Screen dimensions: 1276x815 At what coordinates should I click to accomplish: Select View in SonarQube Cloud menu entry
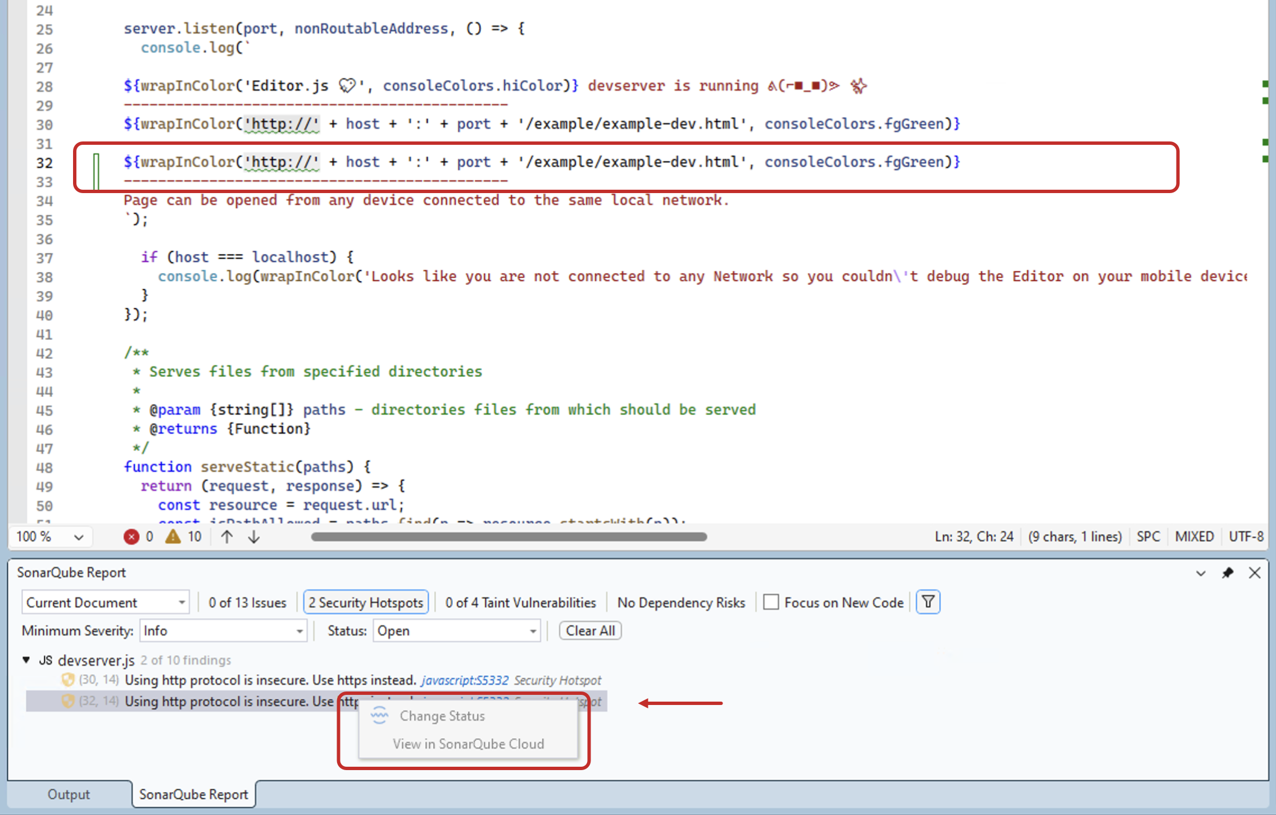pyautogui.click(x=469, y=744)
